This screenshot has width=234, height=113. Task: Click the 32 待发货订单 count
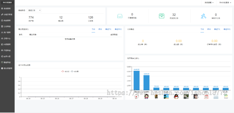pos(174,15)
